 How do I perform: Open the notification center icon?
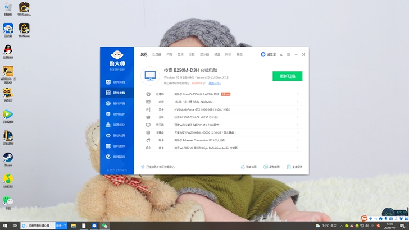coord(403,226)
